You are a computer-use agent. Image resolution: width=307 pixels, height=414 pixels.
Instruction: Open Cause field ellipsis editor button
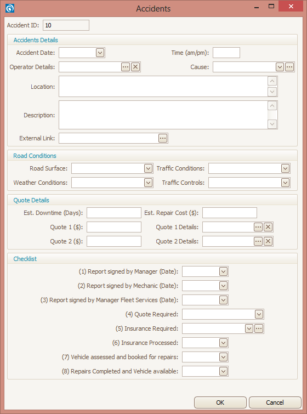(x=289, y=67)
